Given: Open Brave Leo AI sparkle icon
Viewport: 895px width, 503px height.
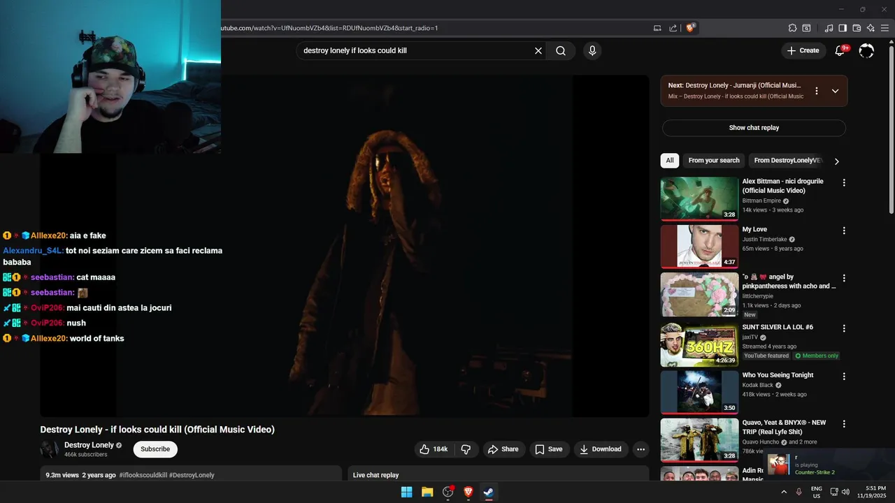Looking at the screenshot, I should tap(871, 28).
